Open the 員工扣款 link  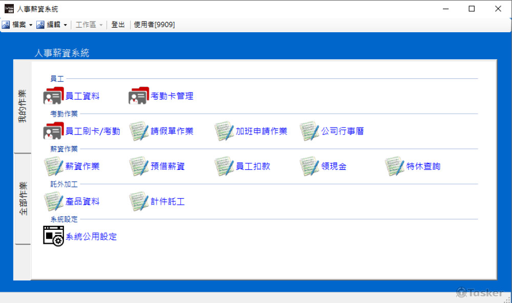(253, 166)
